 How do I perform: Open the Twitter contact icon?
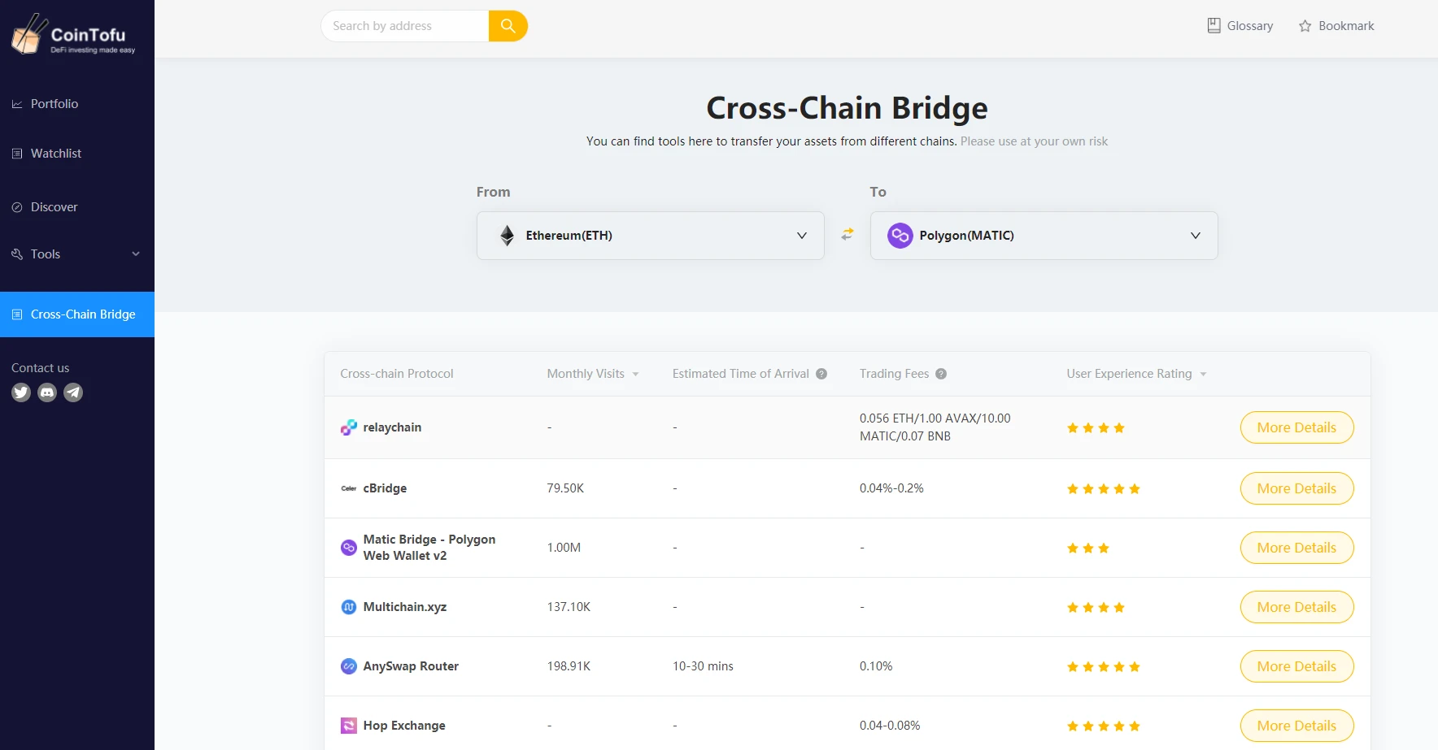point(21,392)
